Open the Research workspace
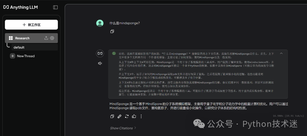The image size is (307, 136). pos(31,38)
